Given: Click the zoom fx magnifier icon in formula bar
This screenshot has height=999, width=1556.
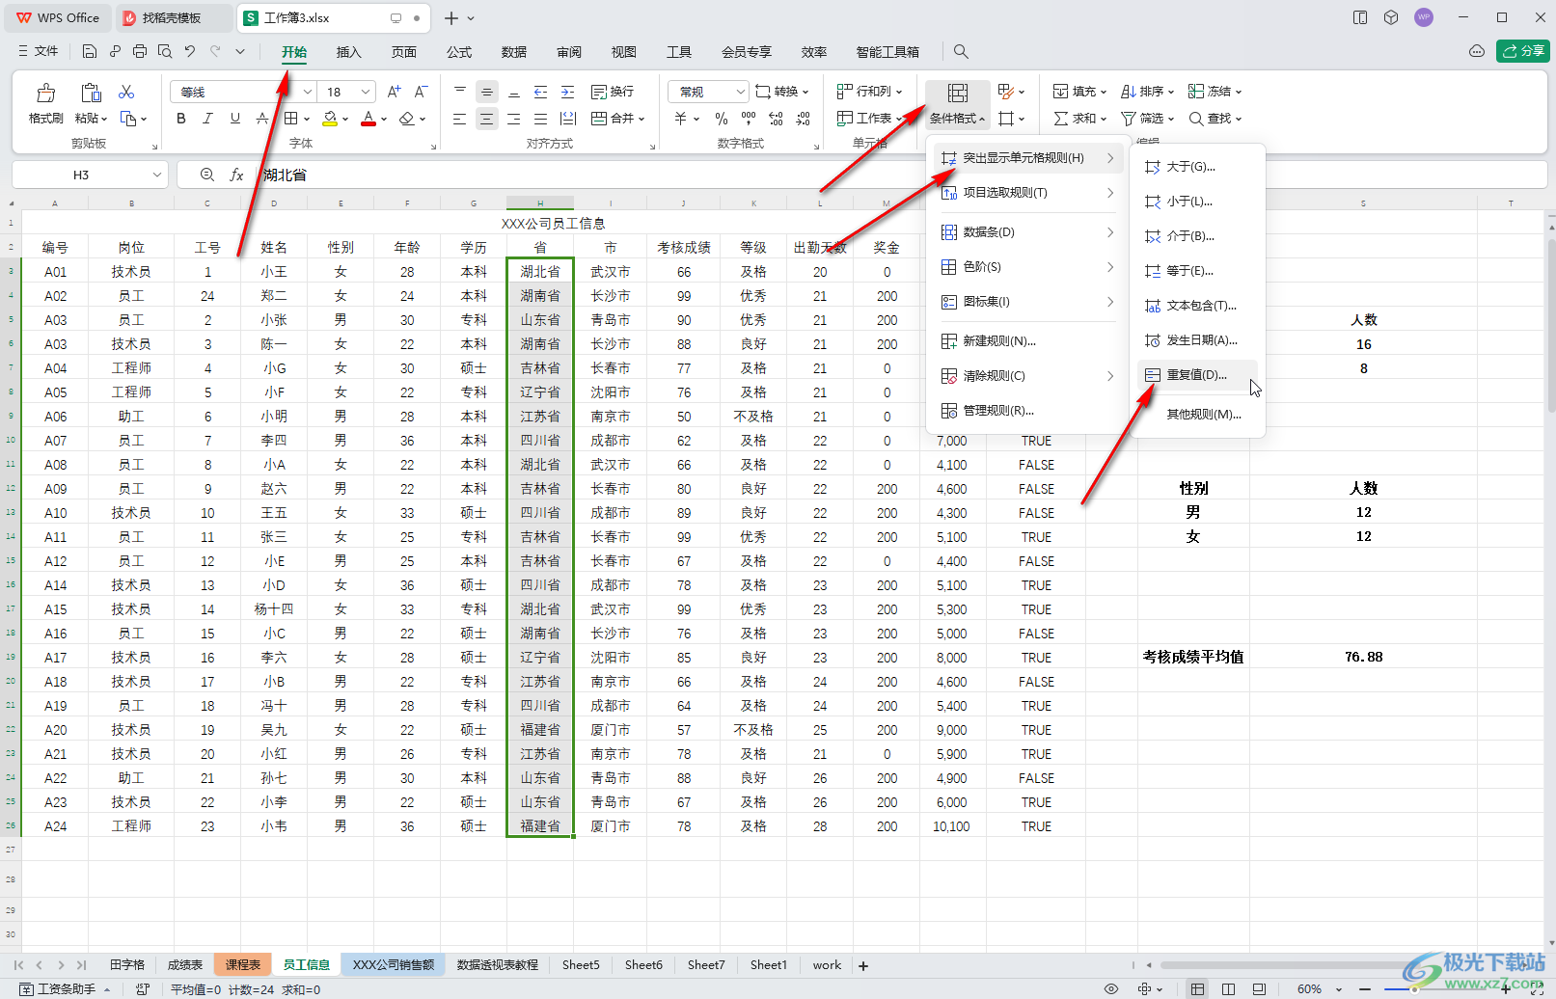Looking at the screenshot, I should [207, 175].
